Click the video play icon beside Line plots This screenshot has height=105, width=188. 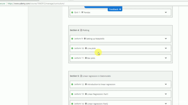tap(86, 48)
